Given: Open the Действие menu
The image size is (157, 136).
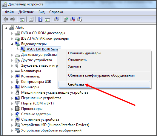Looking at the screenshot, I should (x=26, y=12).
